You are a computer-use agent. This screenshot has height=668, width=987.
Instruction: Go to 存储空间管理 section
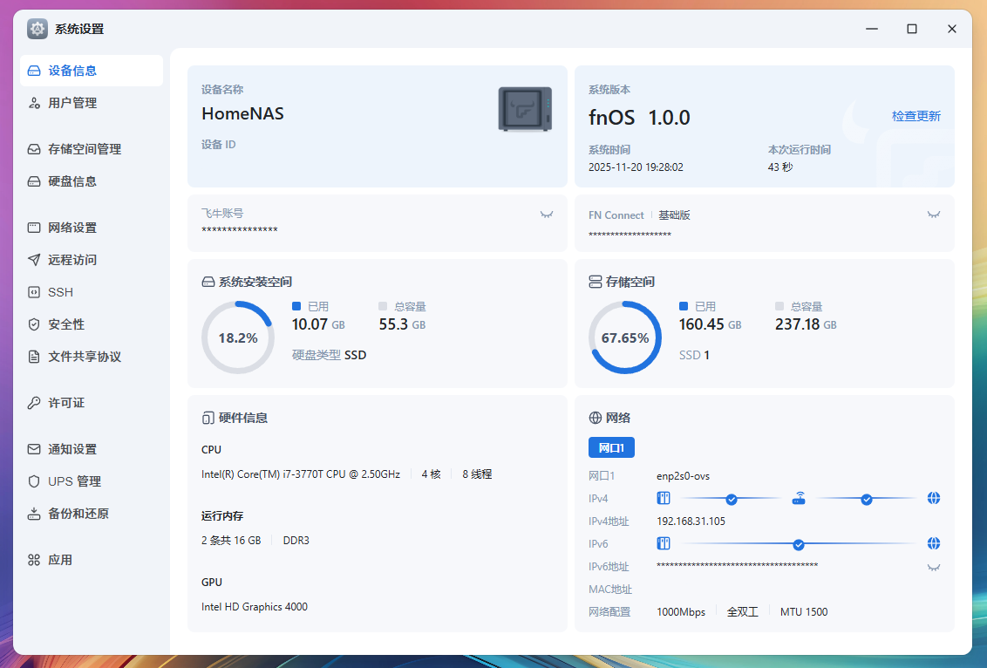pyautogui.click(x=84, y=149)
